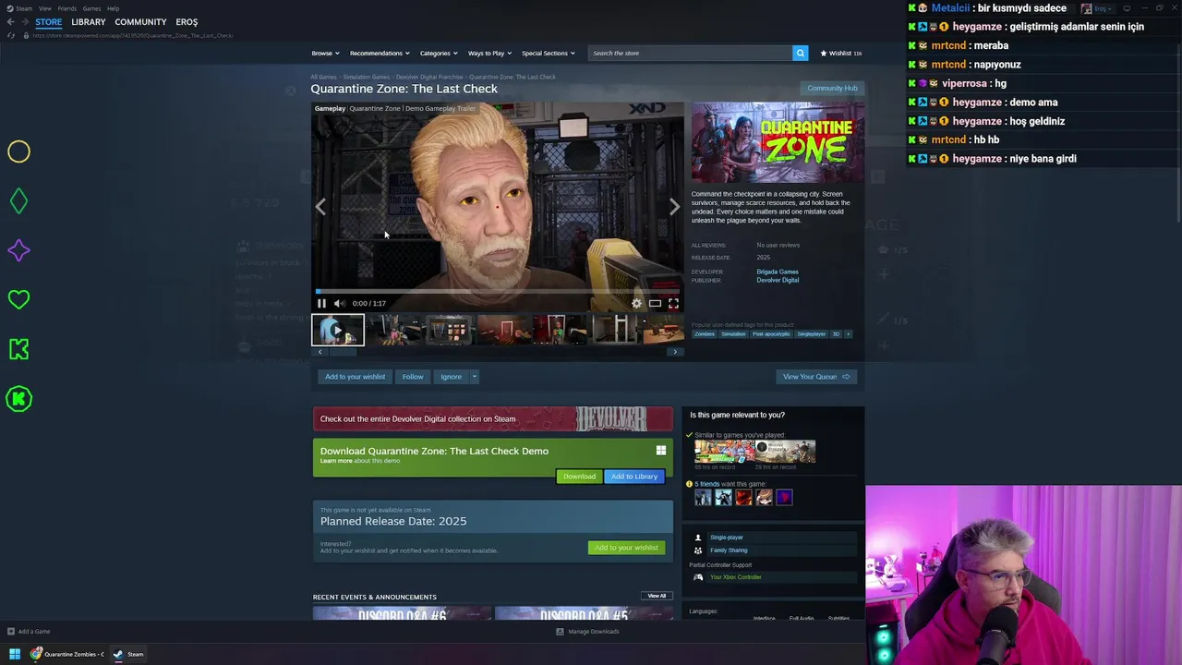The image size is (1182, 665).
Task: Click Add to your wishlist button
Action: coord(355,377)
